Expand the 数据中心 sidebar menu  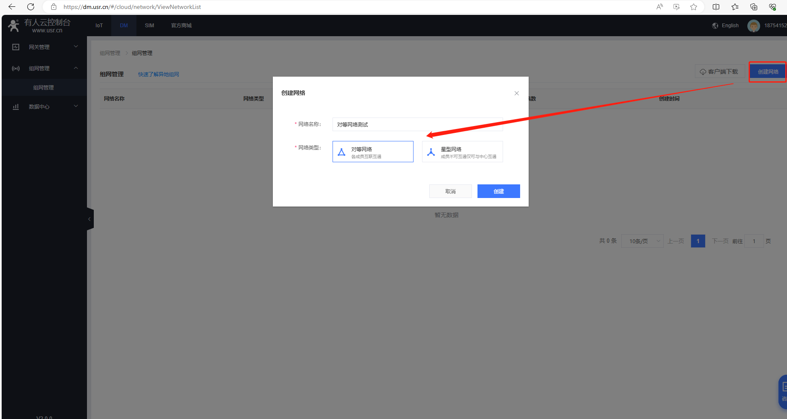[x=44, y=106]
